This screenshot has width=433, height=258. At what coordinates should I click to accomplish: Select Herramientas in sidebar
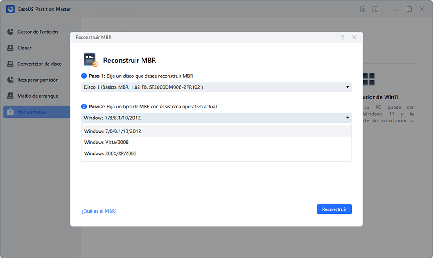pyautogui.click(x=37, y=111)
